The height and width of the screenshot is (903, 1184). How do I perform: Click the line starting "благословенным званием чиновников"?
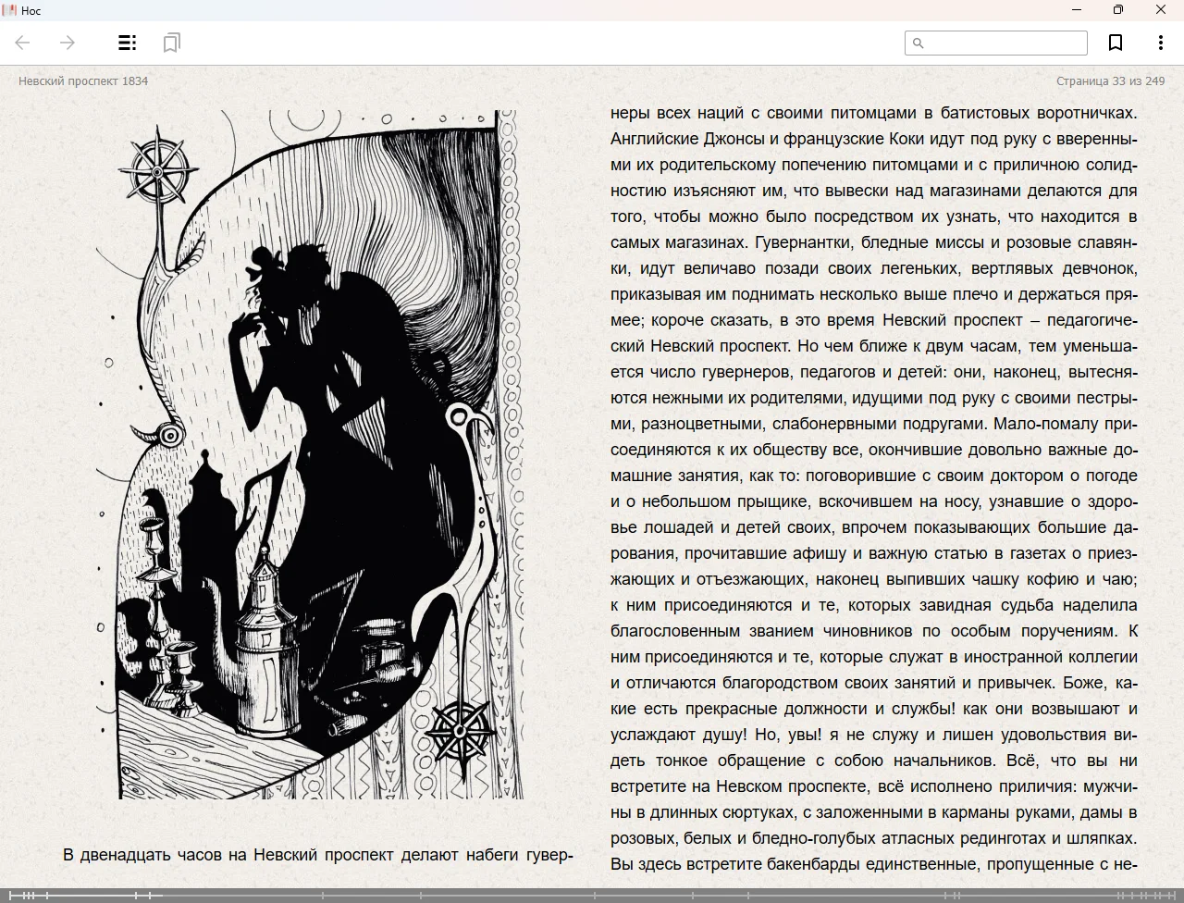point(874,631)
